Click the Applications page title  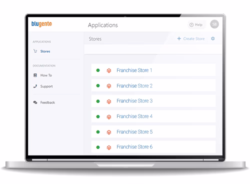click(x=103, y=25)
